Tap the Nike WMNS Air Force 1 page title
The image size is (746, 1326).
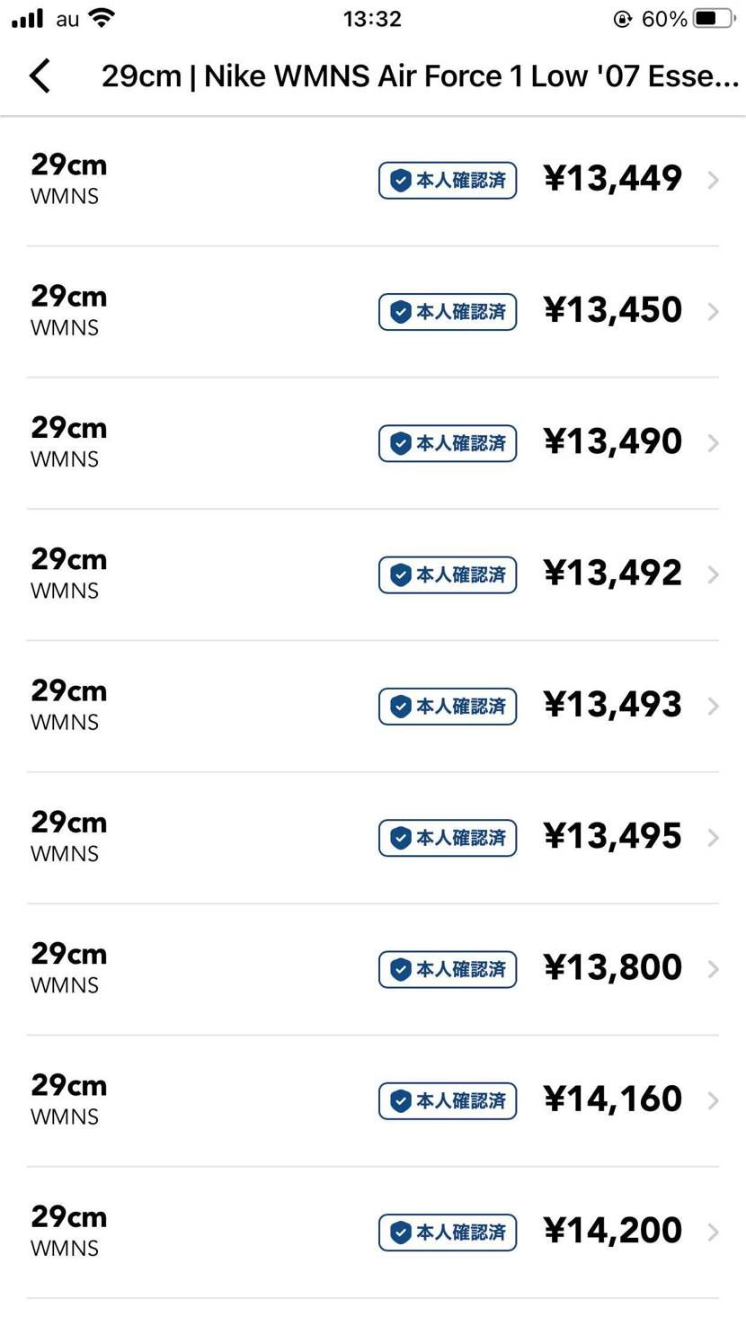click(x=421, y=76)
